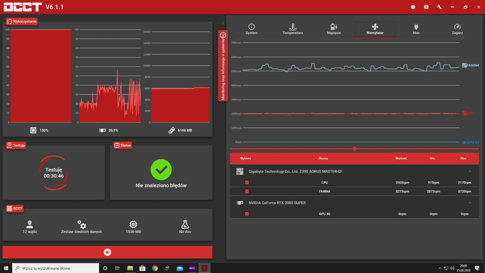Click the CPU usage icon beside 100%
The image size is (485, 273).
point(33,130)
